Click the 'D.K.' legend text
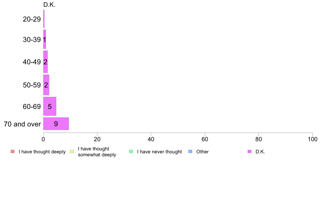 pos(260,152)
